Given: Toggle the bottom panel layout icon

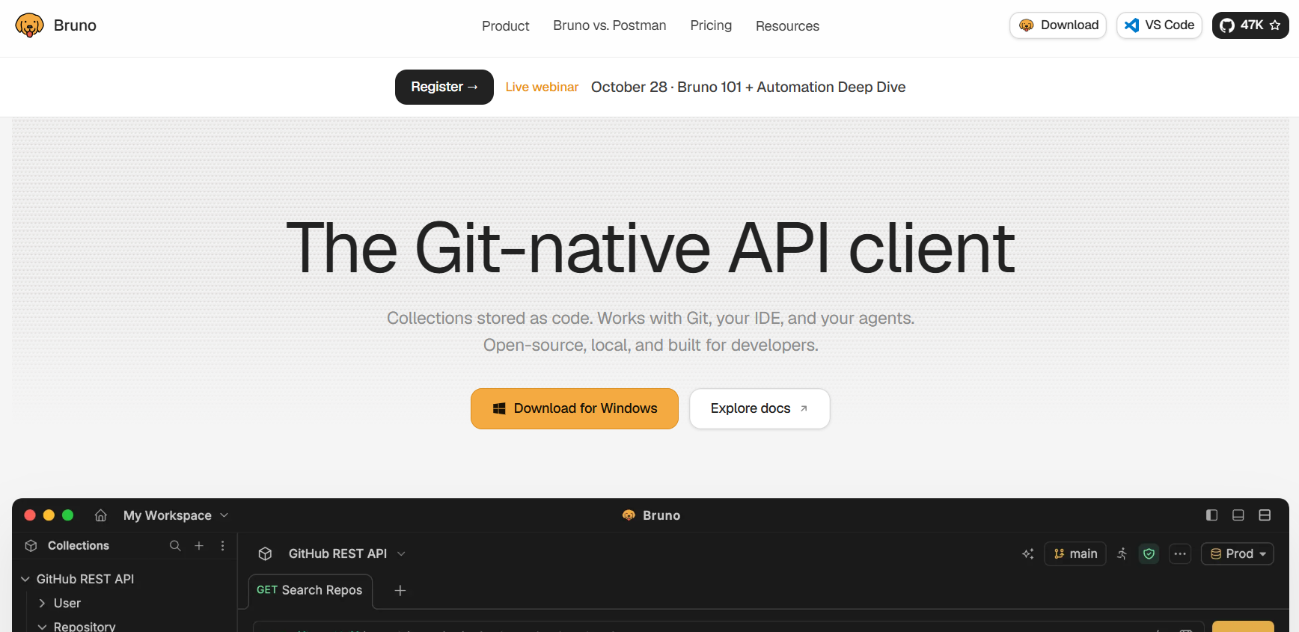Looking at the screenshot, I should [1238, 515].
